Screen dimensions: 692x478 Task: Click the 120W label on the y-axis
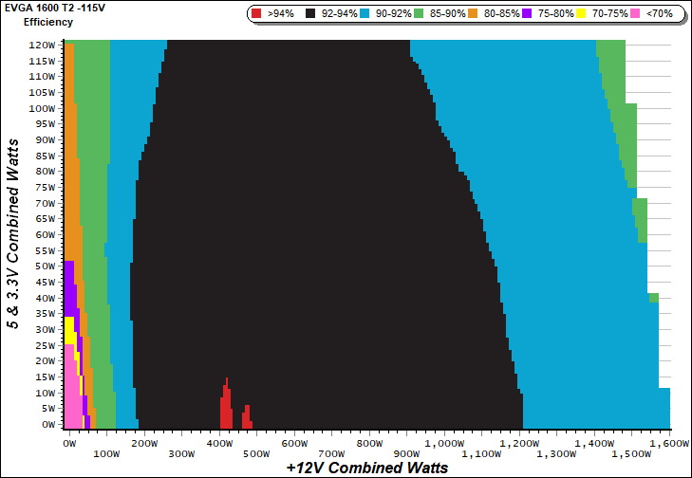(x=42, y=45)
